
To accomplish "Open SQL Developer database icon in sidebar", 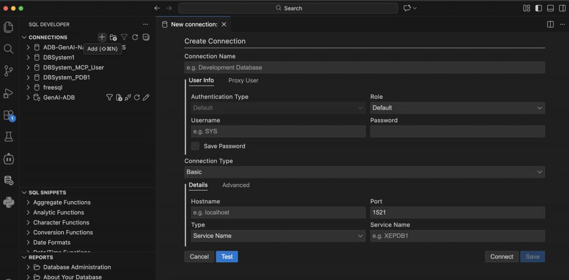I will pyautogui.click(x=8, y=180).
